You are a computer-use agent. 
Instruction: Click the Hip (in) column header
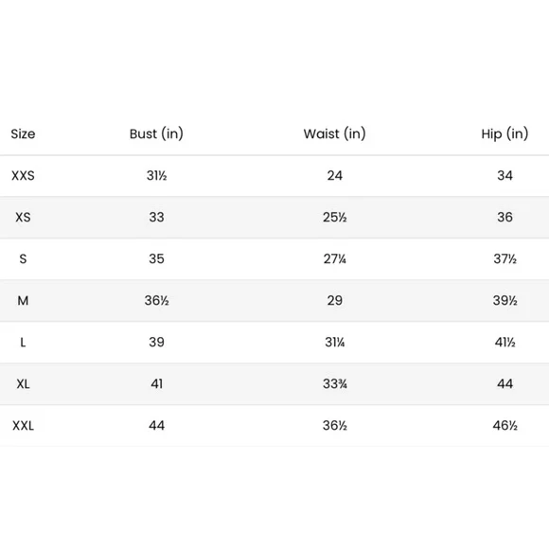click(505, 134)
